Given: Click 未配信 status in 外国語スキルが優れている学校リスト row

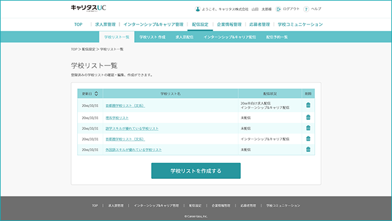Looking at the screenshot, I should (x=246, y=149).
